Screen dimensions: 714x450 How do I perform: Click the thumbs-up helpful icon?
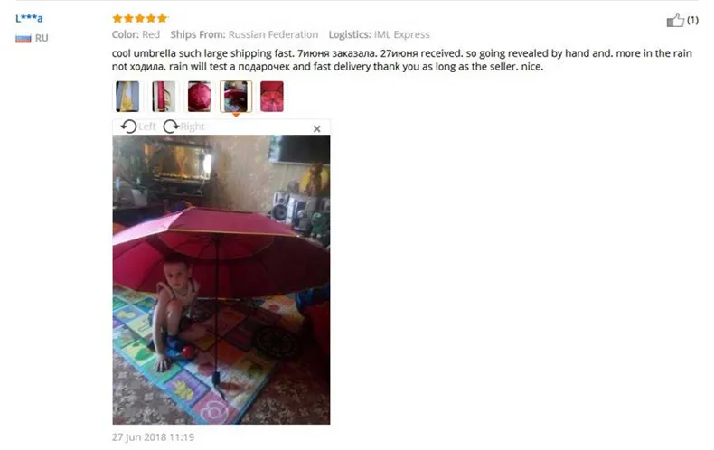[x=675, y=20]
